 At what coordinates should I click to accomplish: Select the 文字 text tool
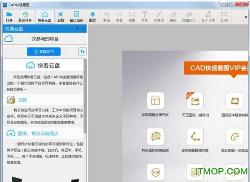144,17
